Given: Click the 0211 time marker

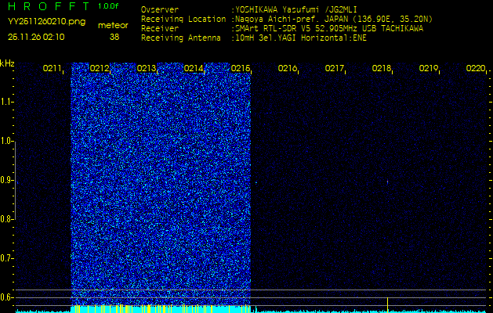Looking at the screenshot, I should (52, 68).
